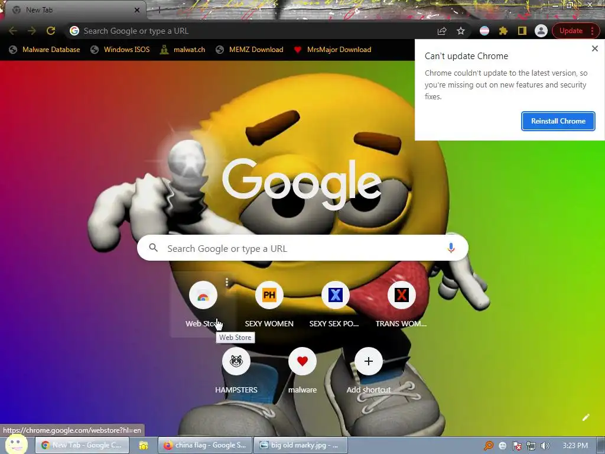Click the red Update button
This screenshot has width=605, height=454.
571,31
